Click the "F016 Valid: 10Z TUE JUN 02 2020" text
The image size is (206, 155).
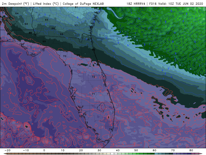(x=176, y=4)
